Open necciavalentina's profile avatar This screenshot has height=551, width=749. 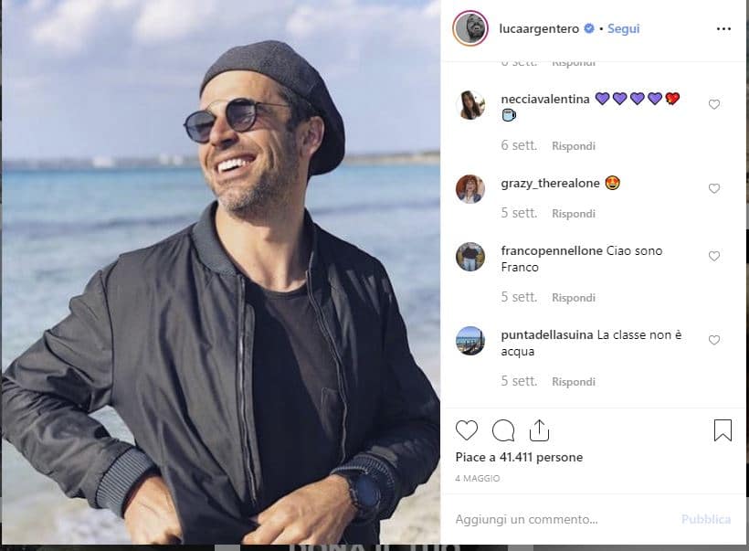coord(470,105)
